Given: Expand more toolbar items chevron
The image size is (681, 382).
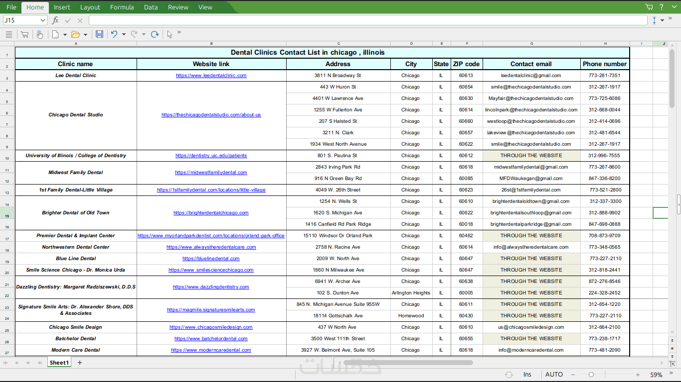Looking at the screenshot, I should point(179,33).
